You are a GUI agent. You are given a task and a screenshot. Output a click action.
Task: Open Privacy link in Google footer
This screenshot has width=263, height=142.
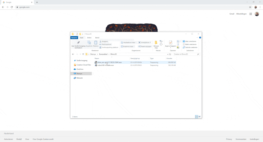pos(229,139)
